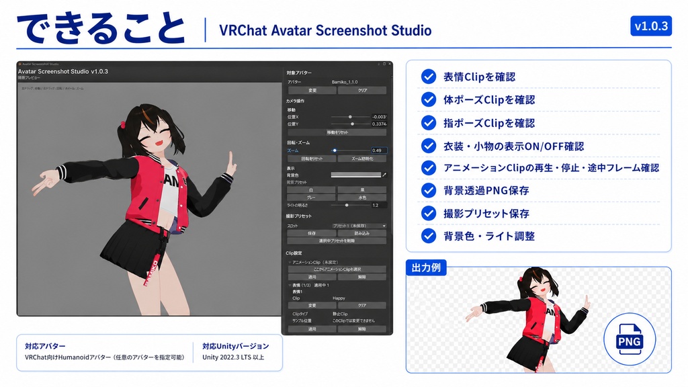Click 解除 under アニメーションClip section

pos(362,277)
